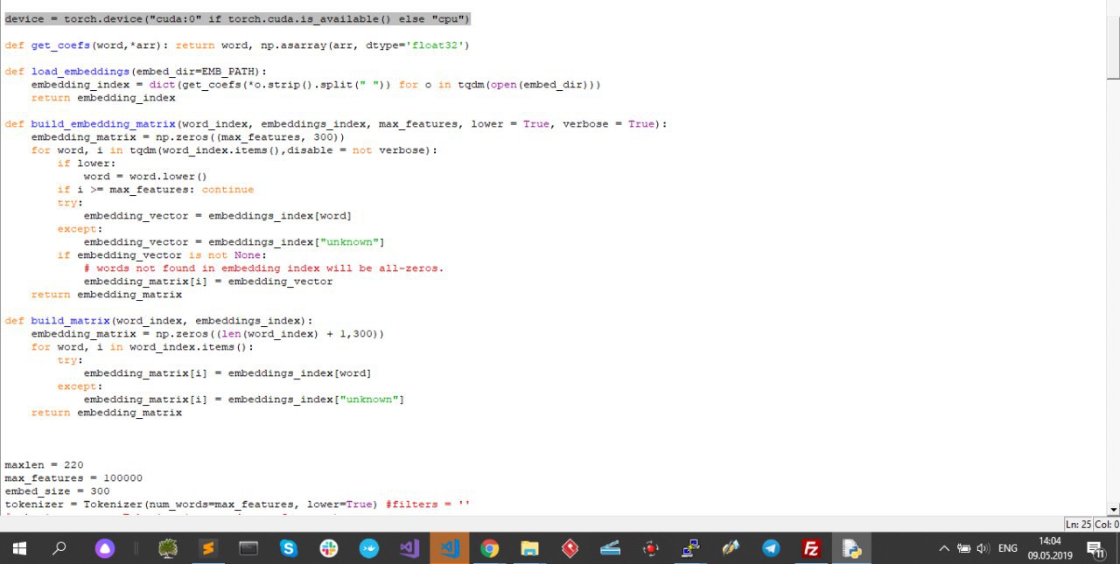Open Google Chrome from the taskbar
This screenshot has width=1120, height=564.
tap(489, 548)
